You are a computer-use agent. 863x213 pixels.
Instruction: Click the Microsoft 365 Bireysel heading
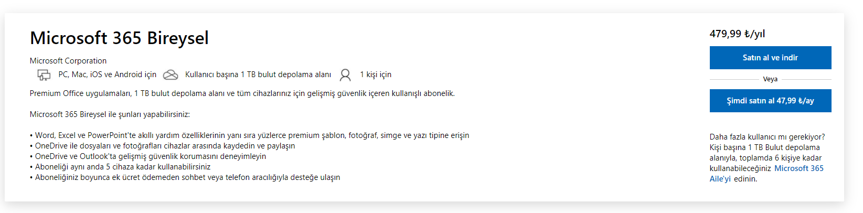click(x=119, y=38)
